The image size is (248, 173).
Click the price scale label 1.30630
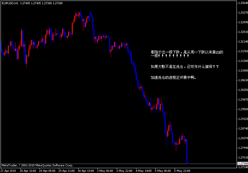point(243,80)
